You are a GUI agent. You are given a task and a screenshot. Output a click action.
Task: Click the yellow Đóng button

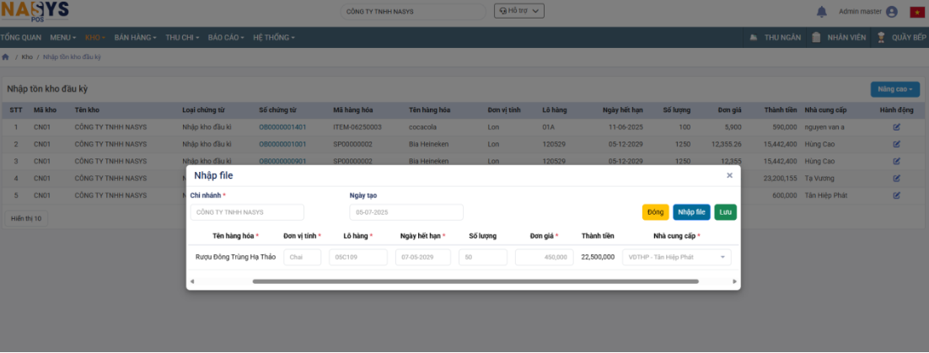click(655, 212)
